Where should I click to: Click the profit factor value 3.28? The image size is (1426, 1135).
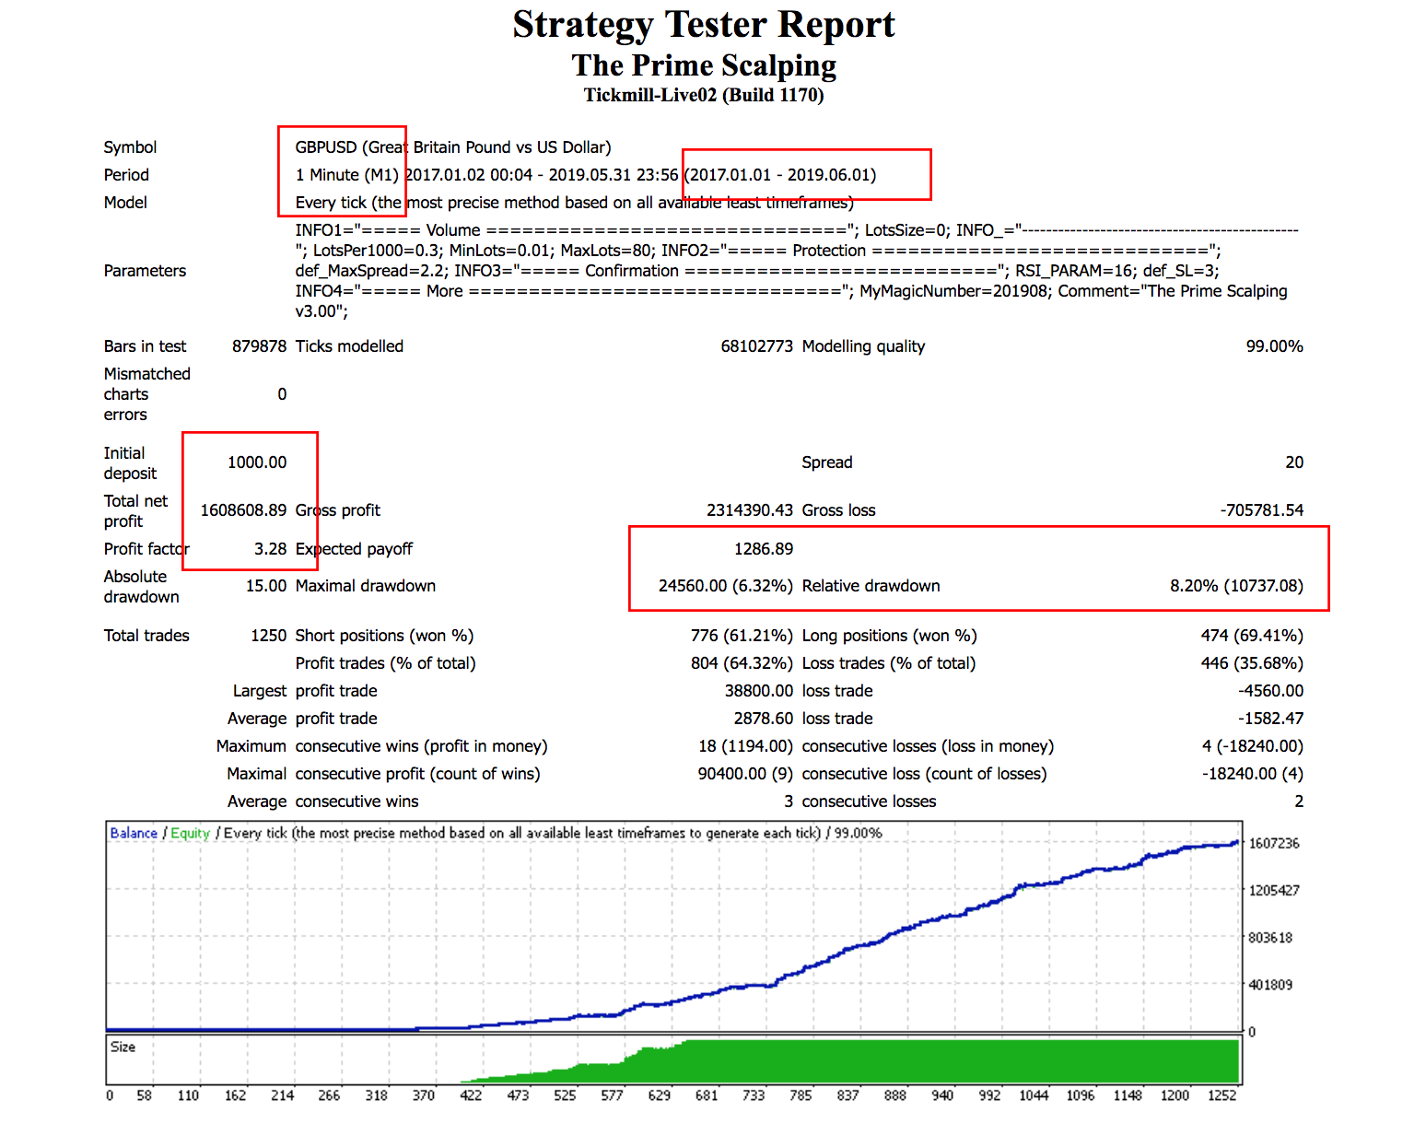click(x=270, y=549)
